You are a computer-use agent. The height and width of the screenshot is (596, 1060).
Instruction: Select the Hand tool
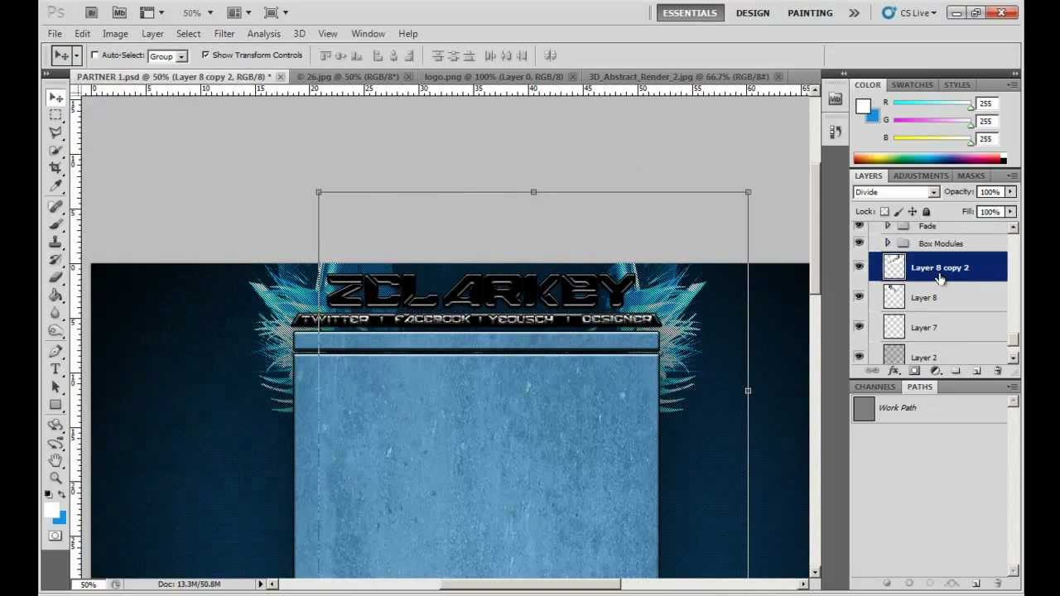[x=55, y=460]
